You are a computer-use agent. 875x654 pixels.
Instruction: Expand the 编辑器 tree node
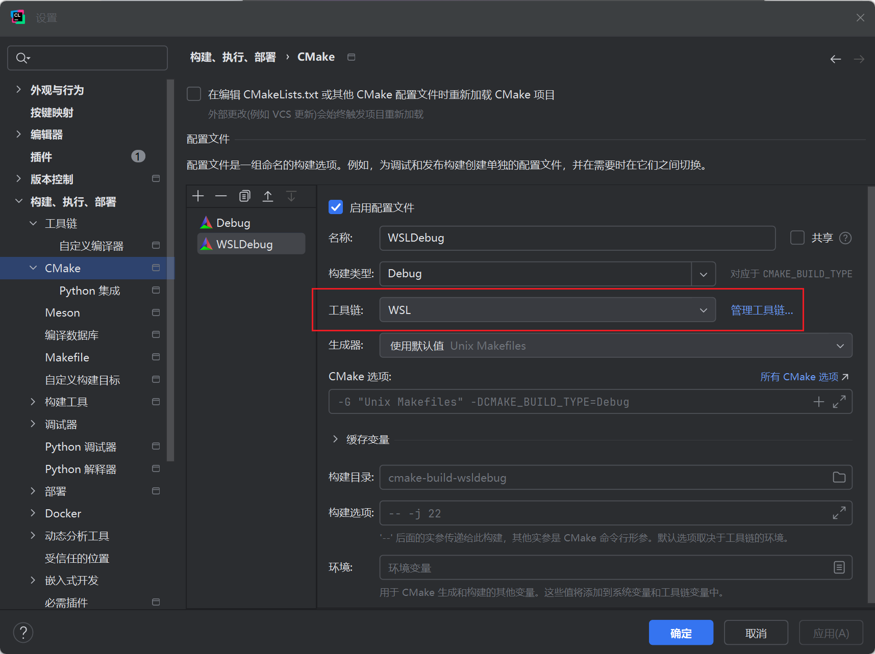click(x=19, y=134)
